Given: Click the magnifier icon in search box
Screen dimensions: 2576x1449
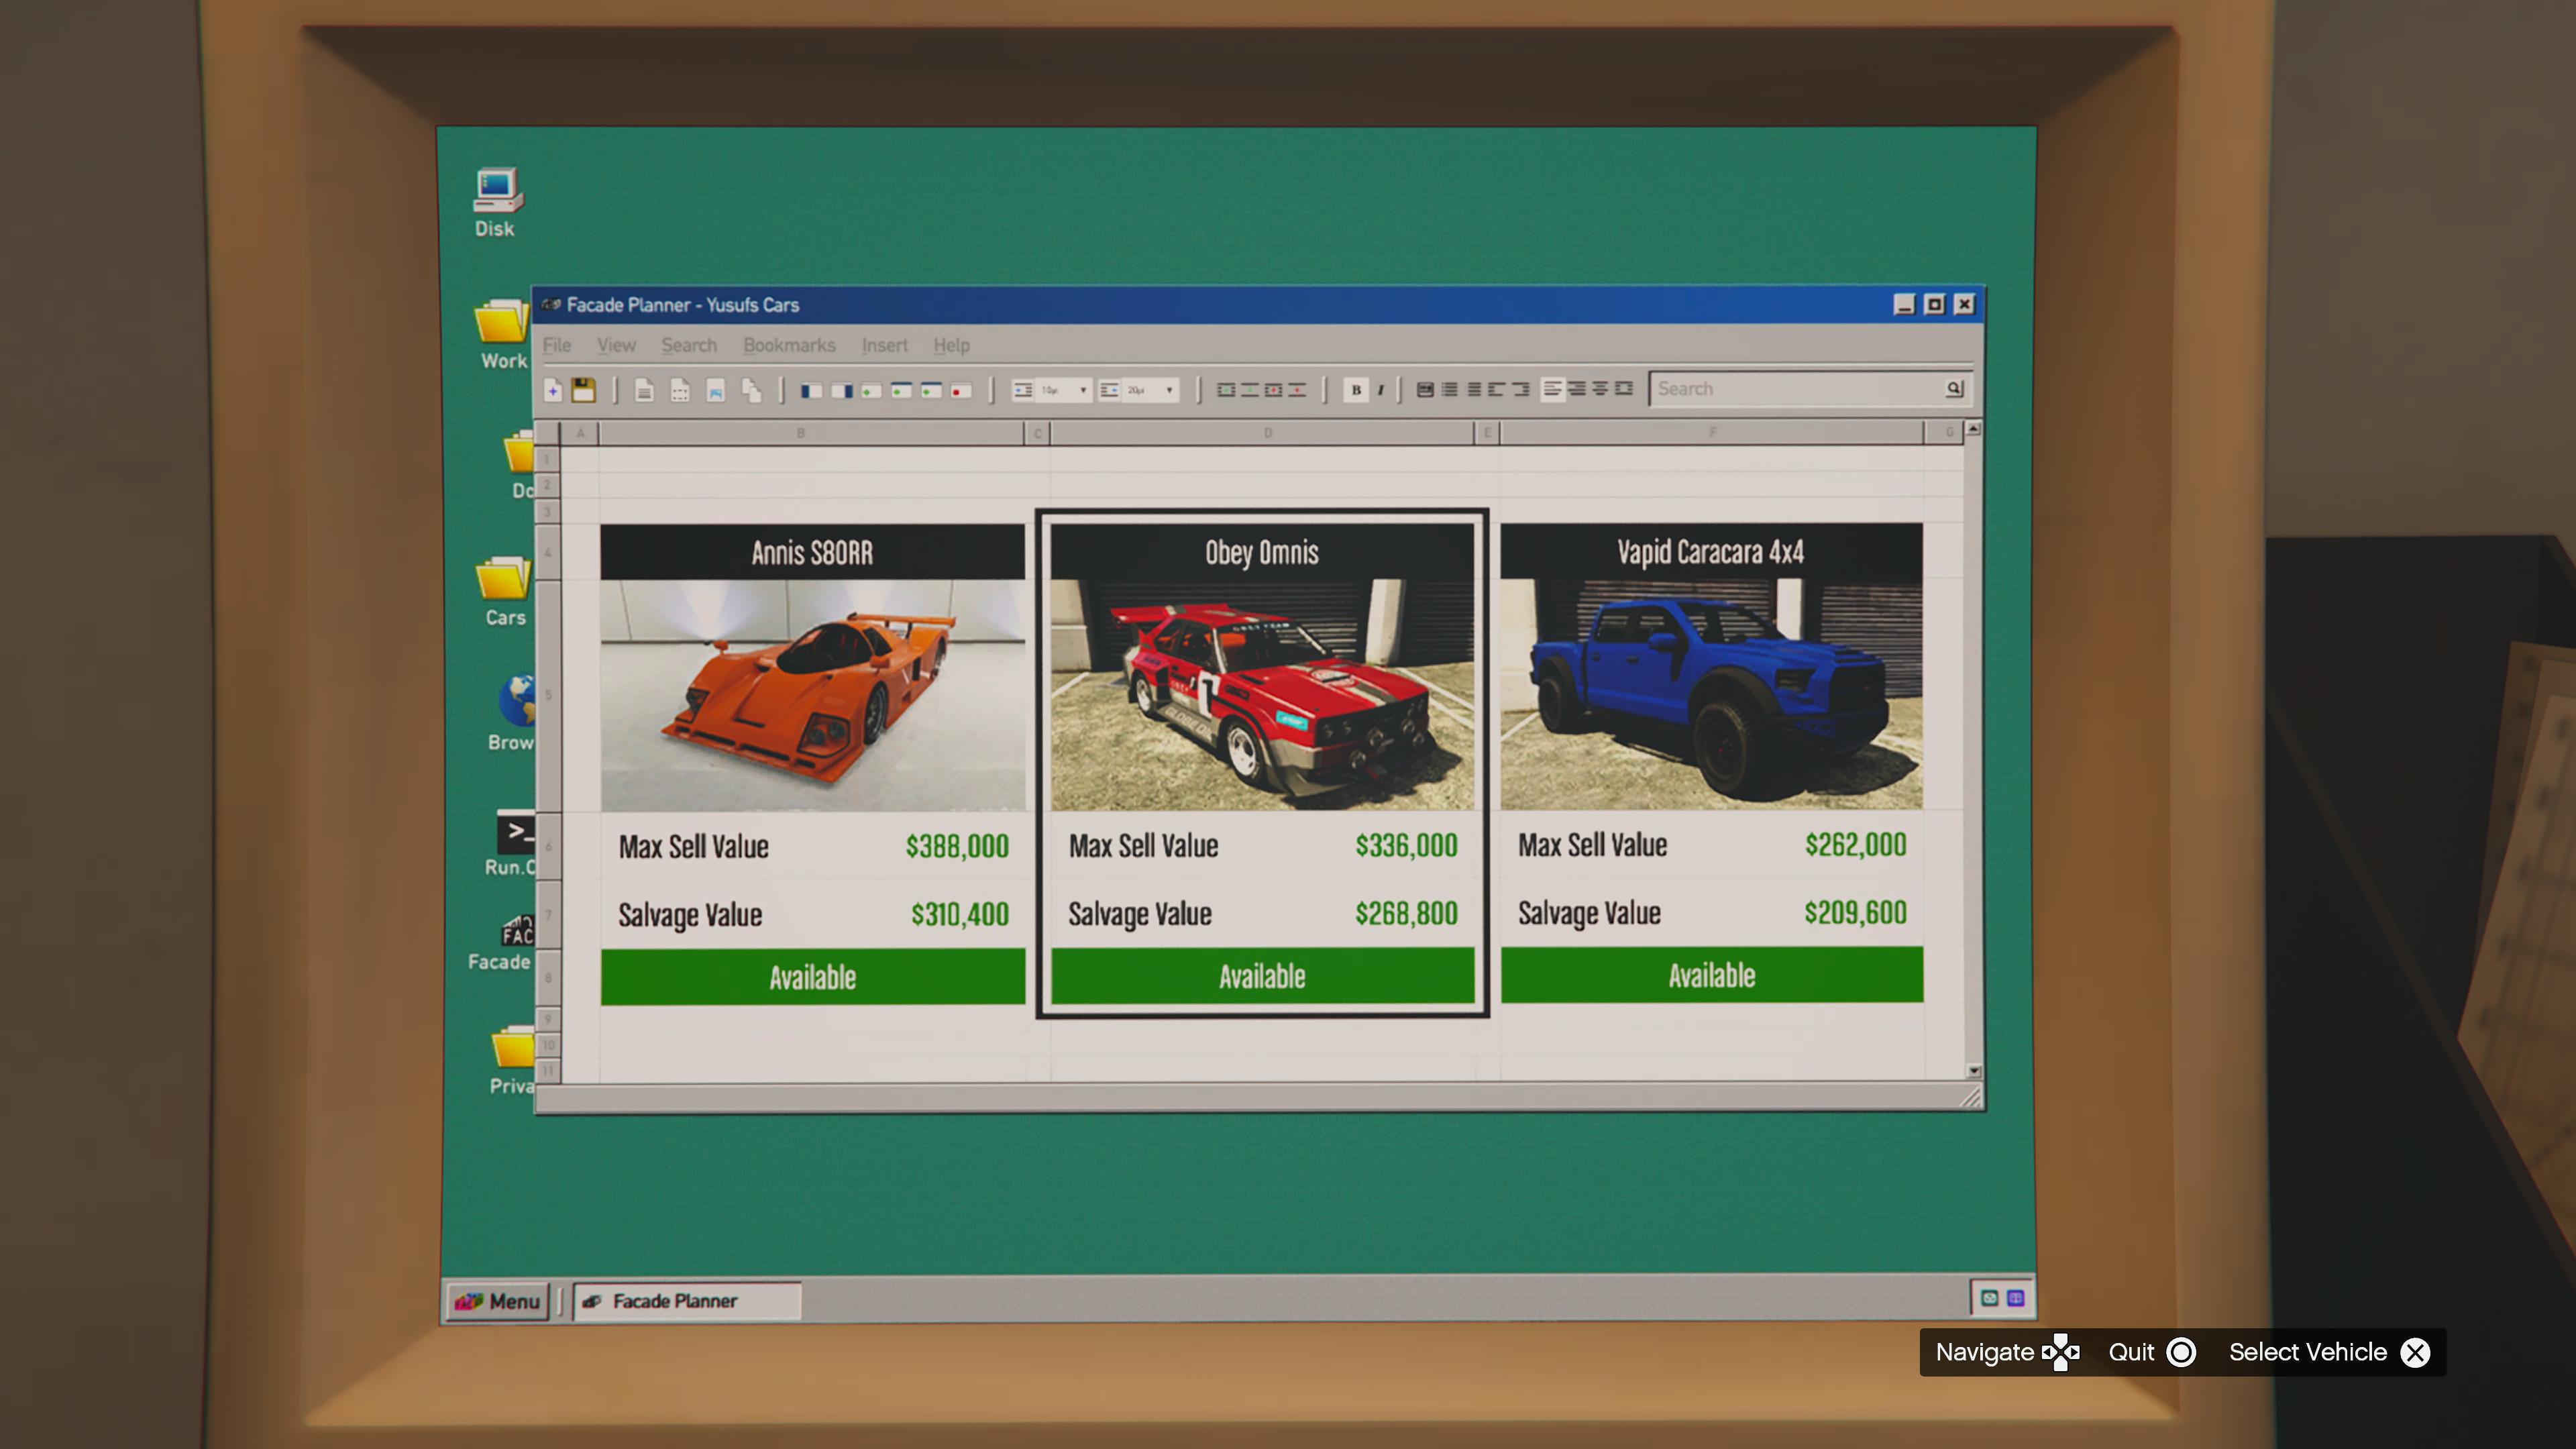Looking at the screenshot, I should [x=1954, y=388].
